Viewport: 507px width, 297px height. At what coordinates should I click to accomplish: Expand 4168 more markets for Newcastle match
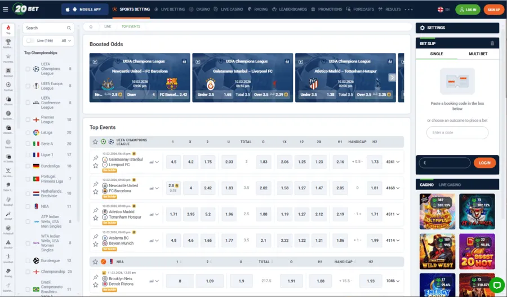click(393, 188)
